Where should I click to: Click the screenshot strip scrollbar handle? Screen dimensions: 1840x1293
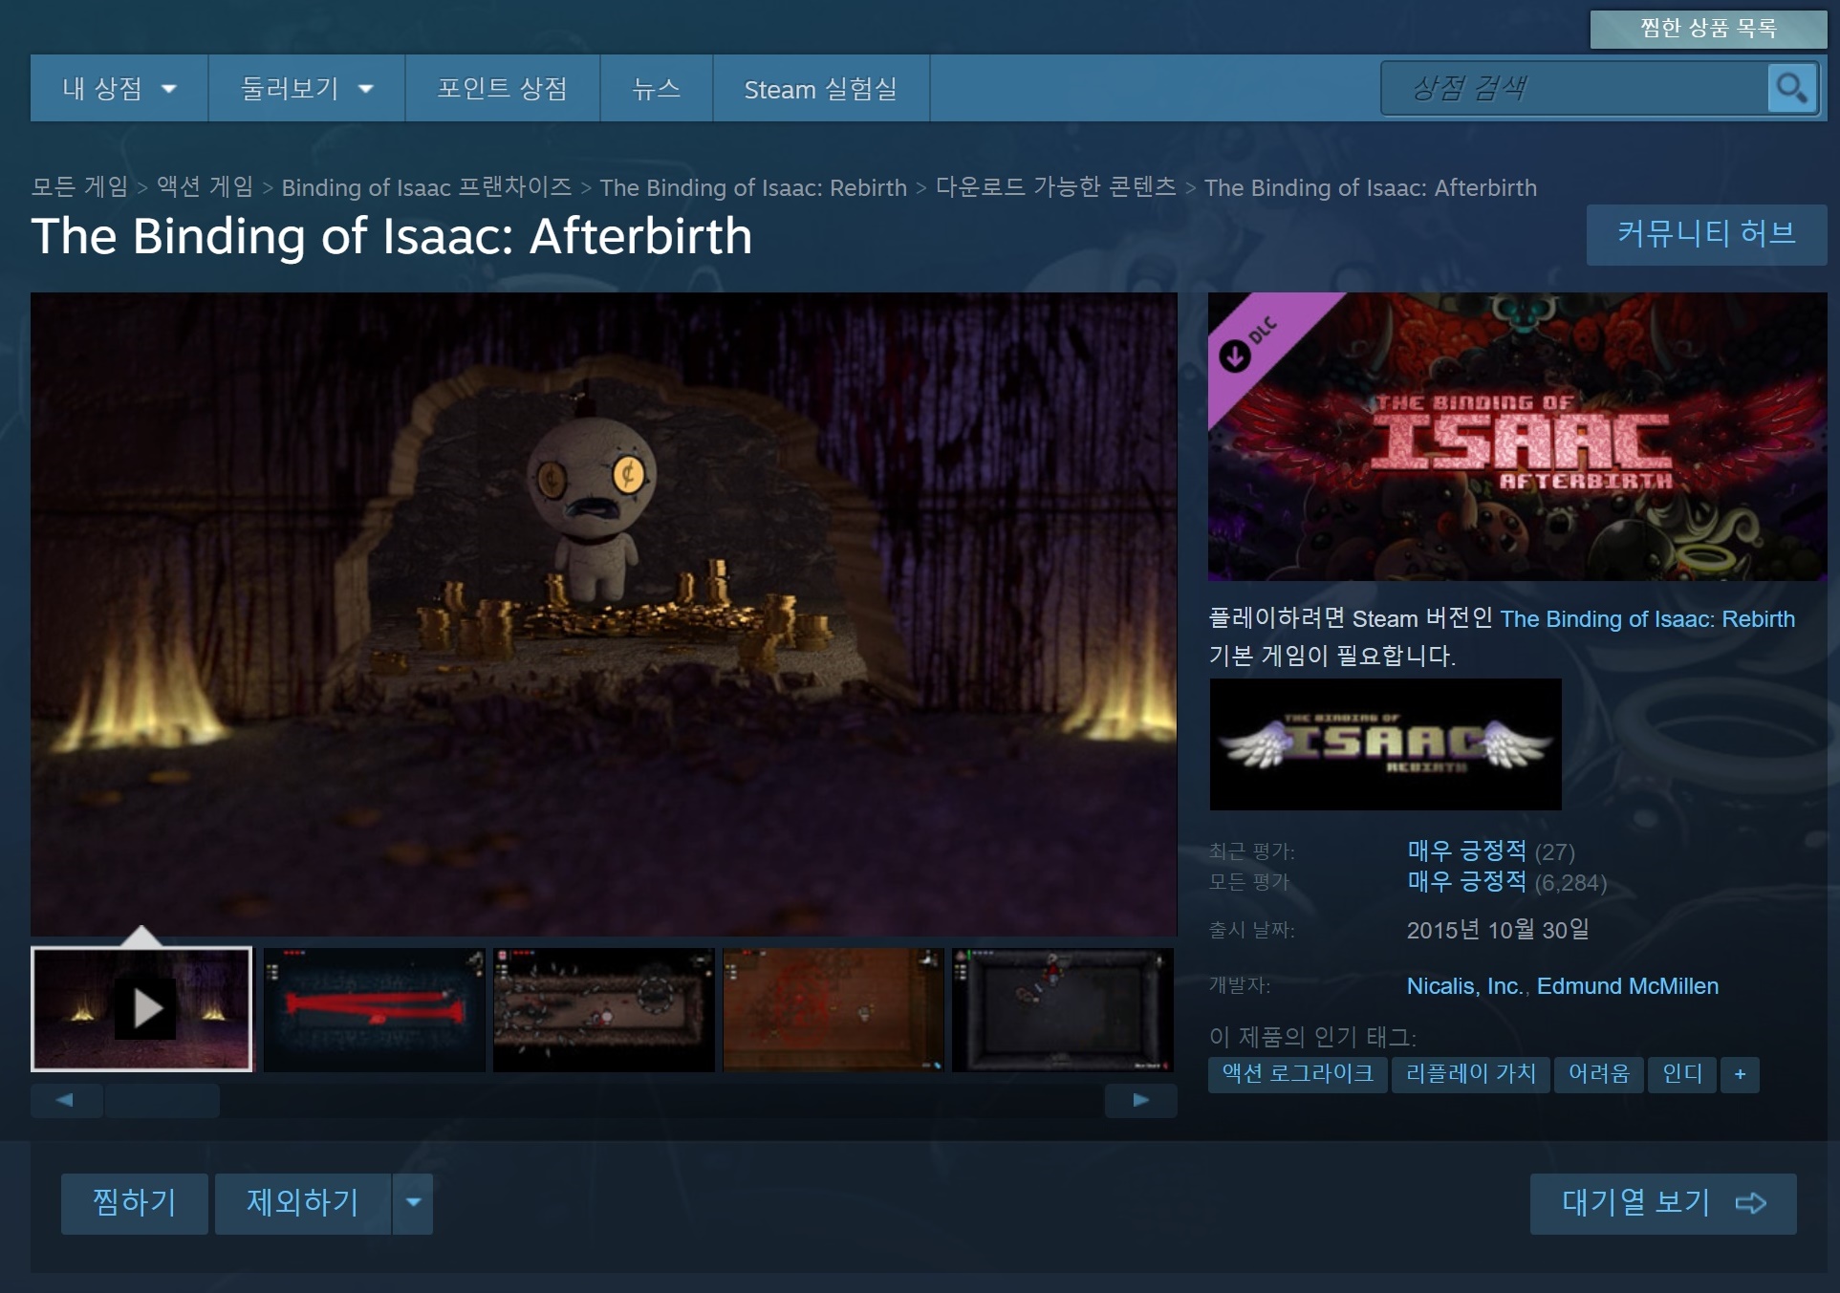tap(162, 1101)
